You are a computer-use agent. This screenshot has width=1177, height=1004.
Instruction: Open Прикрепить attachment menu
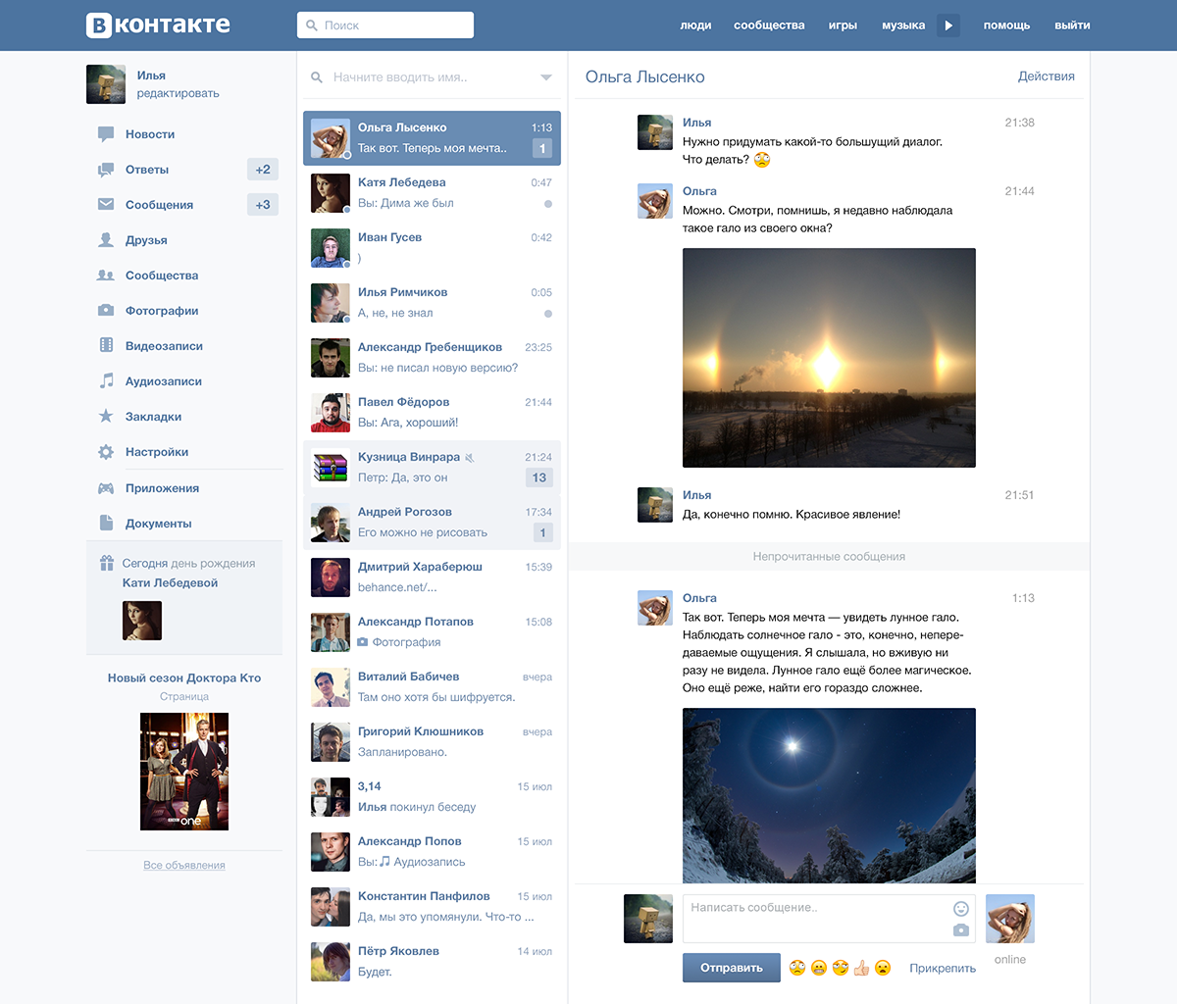tap(943, 968)
